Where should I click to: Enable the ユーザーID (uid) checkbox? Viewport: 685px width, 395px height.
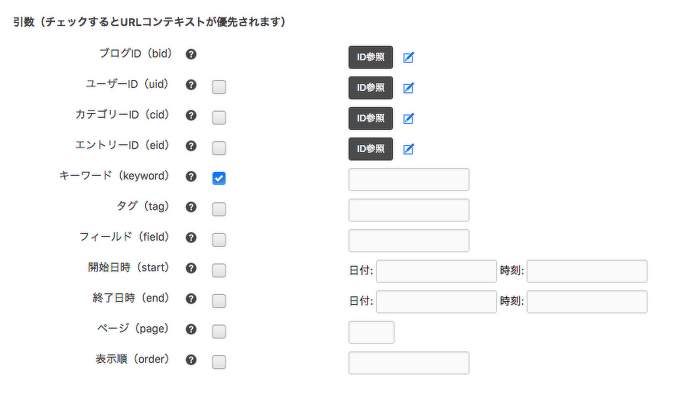click(x=219, y=87)
